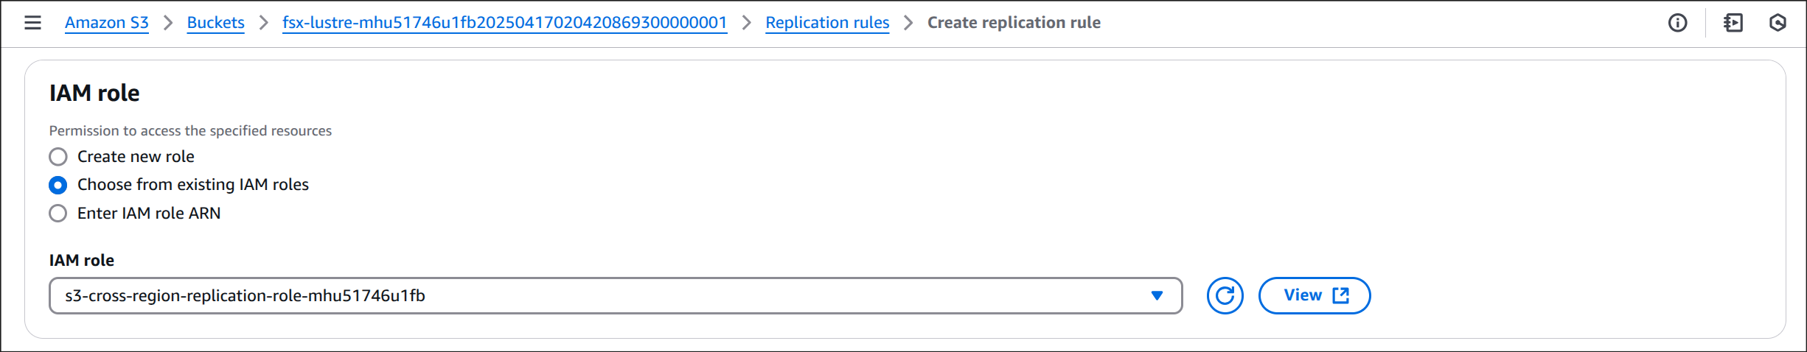Open the IAM role dropdown arrow

click(1157, 295)
